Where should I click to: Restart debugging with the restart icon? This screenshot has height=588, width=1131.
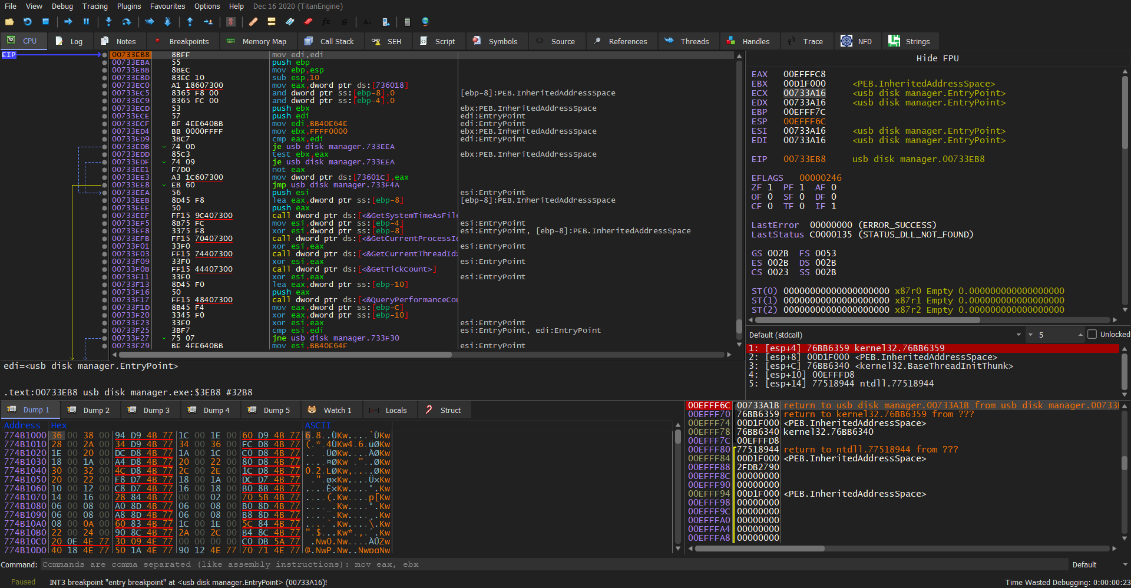pyautogui.click(x=28, y=22)
